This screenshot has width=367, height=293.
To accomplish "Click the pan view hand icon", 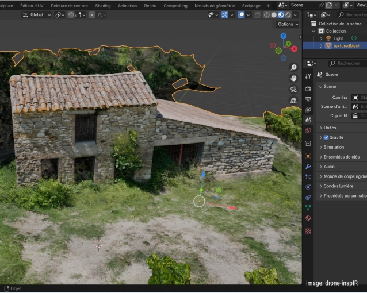I will tap(293, 78).
